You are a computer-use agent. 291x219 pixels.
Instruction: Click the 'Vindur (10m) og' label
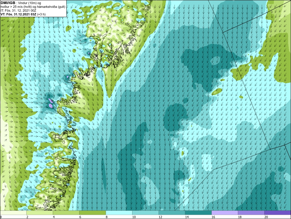[30, 3]
